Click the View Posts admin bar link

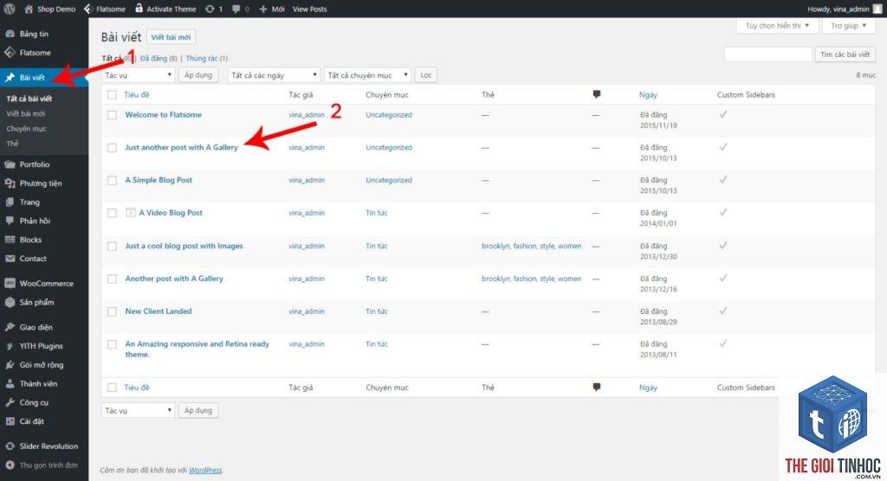pos(309,9)
